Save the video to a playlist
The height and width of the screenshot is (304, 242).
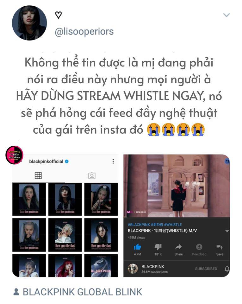220,247
